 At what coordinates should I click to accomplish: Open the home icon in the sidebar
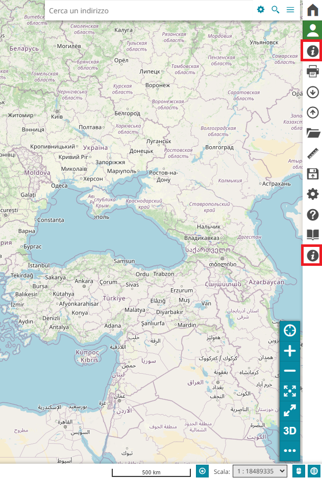pyautogui.click(x=312, y=10)
